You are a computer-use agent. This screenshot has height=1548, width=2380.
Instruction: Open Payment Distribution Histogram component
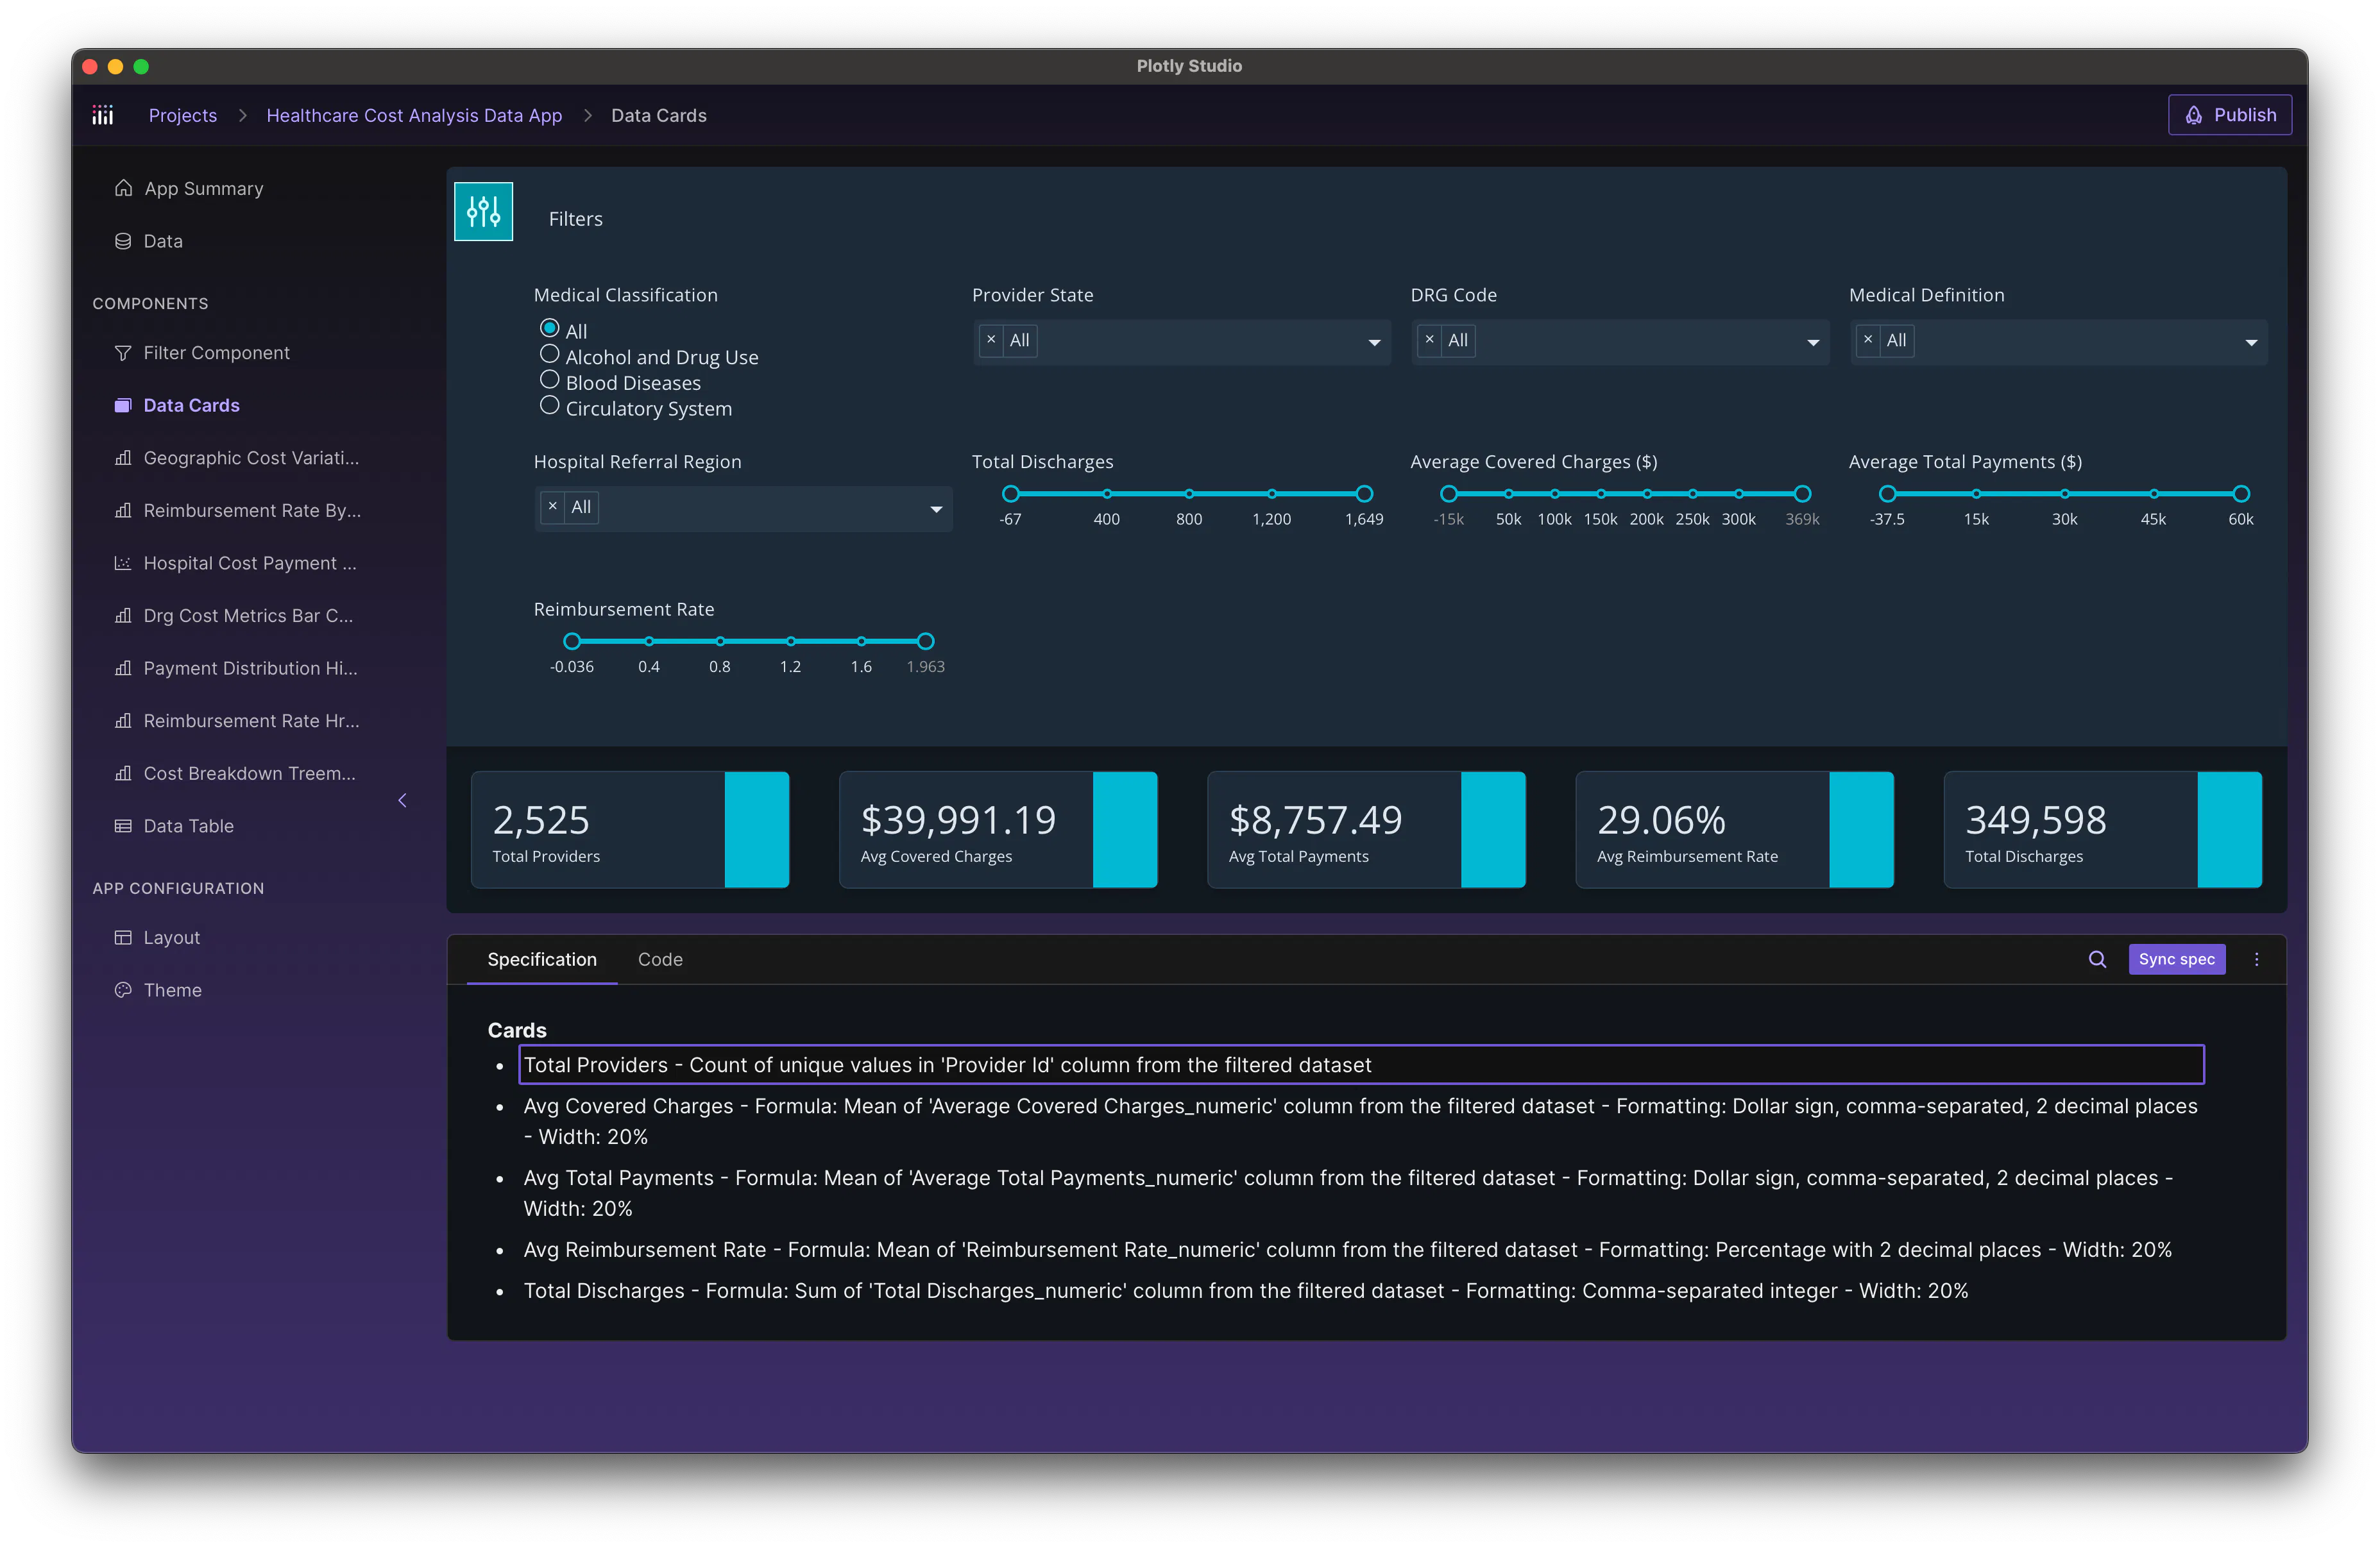236,668
